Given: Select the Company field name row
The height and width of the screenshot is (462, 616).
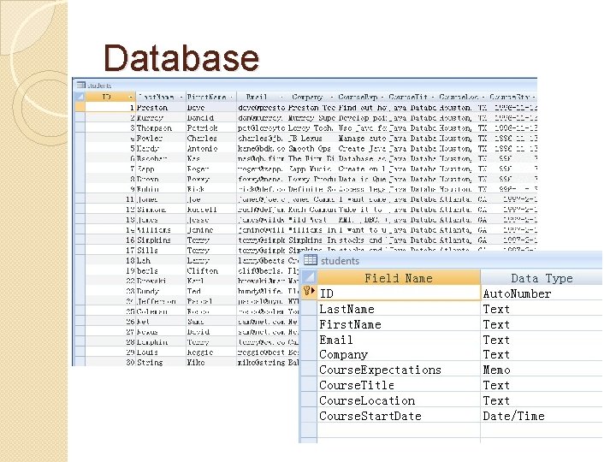Looking at the screenshot, I should [x=399, y=354].
